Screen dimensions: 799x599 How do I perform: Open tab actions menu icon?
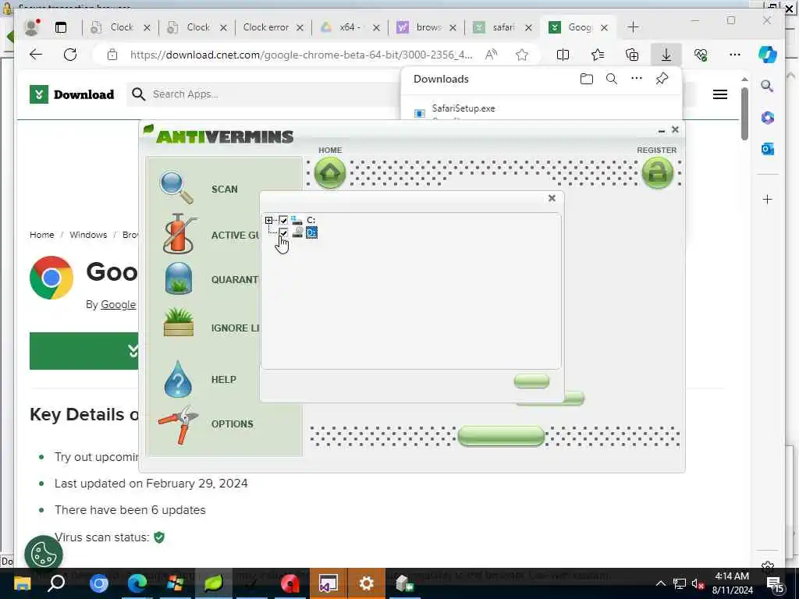[61, 27]
